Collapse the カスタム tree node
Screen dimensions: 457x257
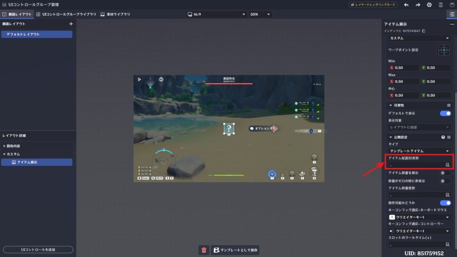[x=4, y=154]
